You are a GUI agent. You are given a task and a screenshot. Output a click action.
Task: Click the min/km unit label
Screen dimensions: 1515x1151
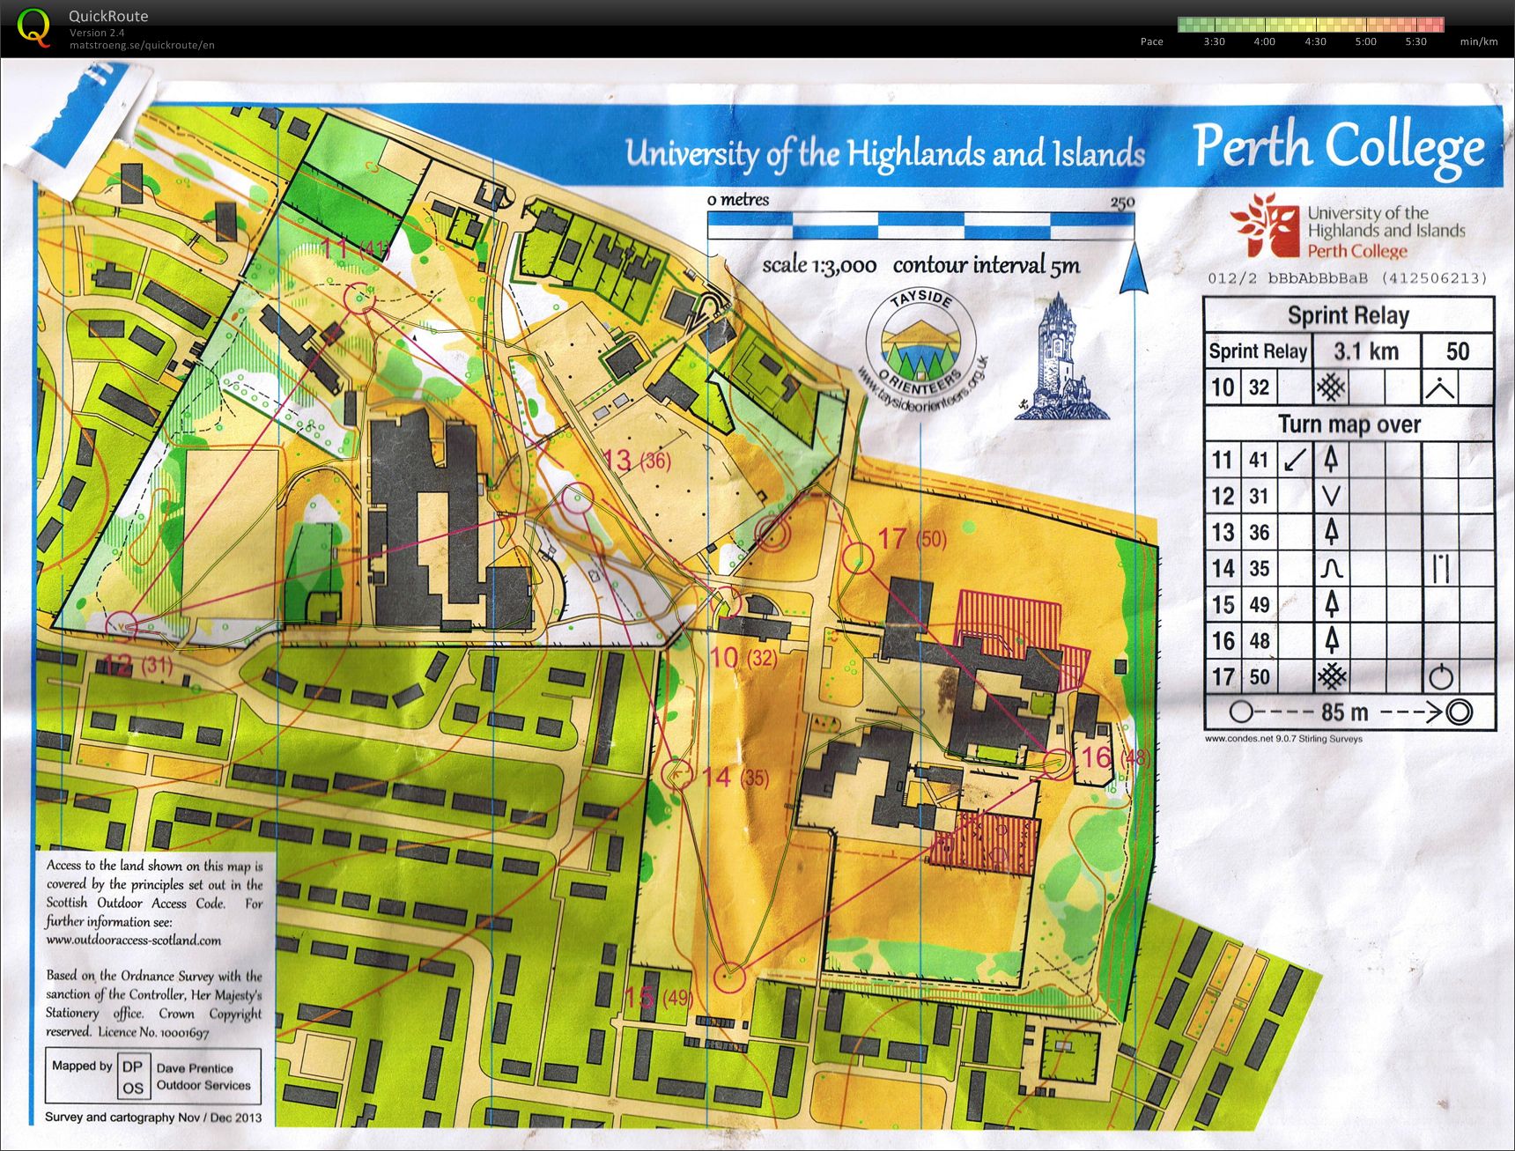click(1479, 41)
